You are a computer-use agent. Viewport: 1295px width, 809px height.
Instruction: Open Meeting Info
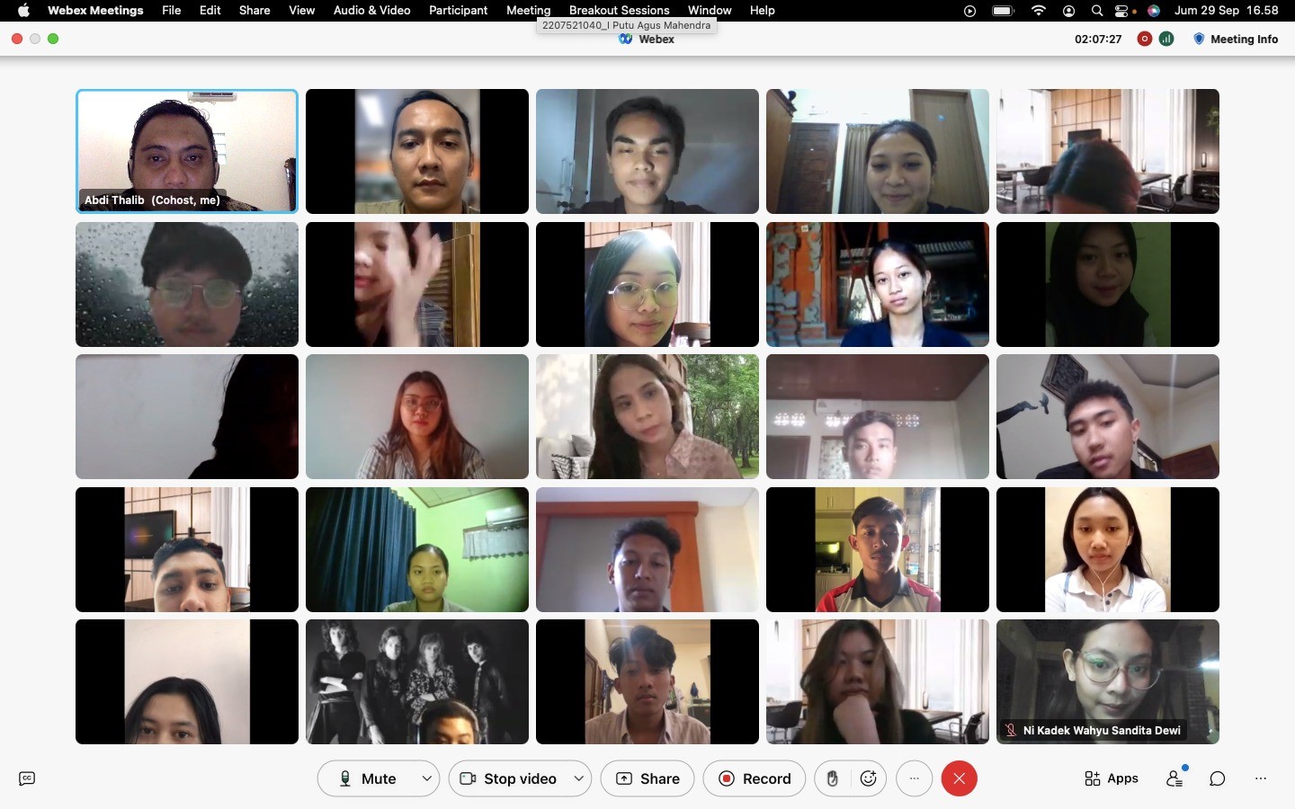pos(1236,39)
